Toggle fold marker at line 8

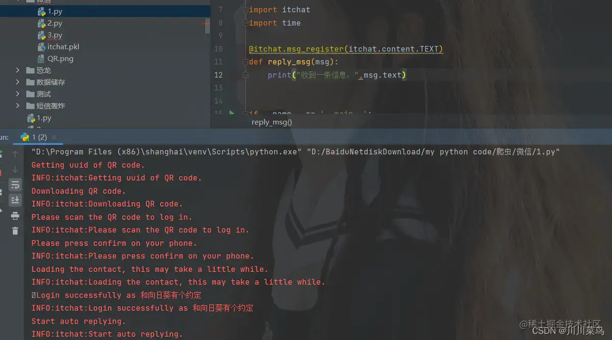point(245,23)
